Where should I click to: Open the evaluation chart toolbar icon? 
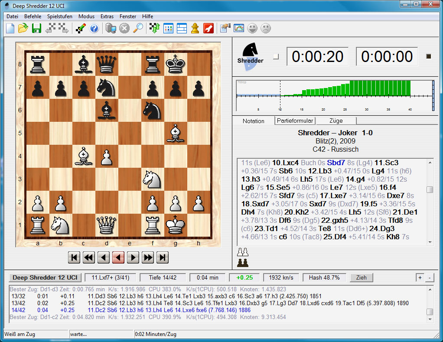[x=239, y=28]
